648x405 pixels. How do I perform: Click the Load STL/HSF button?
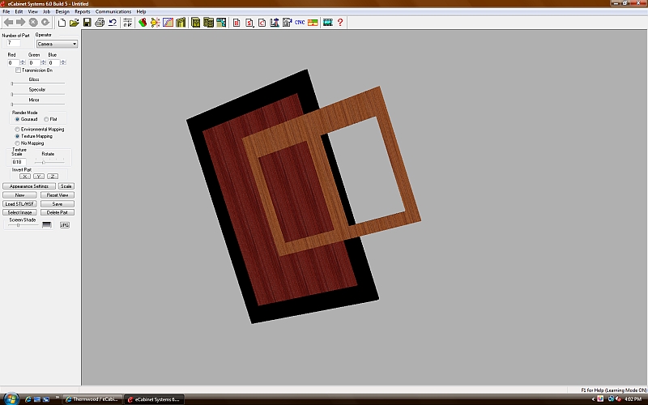[x=20, y=204]
